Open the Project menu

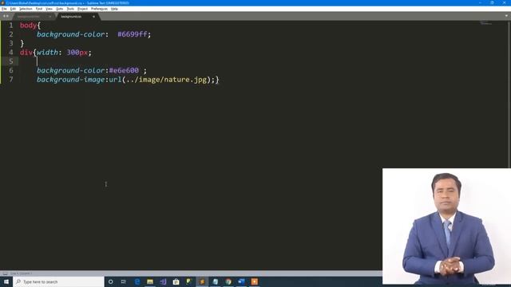click(82, 9)
